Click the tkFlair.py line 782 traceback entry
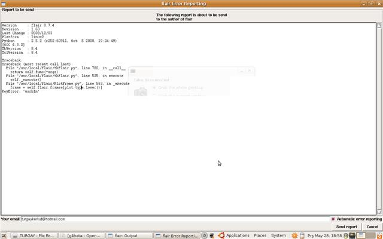This screenshot has height=239, width=383. pyautogui.click(x=66, y=68)
